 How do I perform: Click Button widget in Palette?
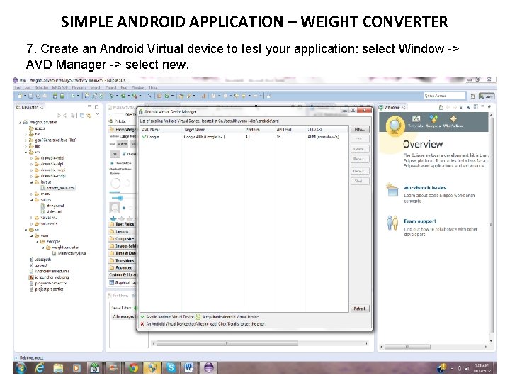[123, 144]
